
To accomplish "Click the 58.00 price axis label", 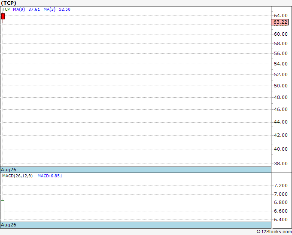I will click(x=281, y=43).
